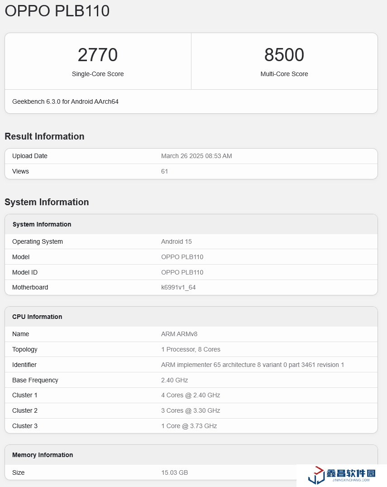Click the Geekbench 6.3.0 for Android AArch64 text
Viewport: 387px width, 487px height.
click(x=65, y=101)
